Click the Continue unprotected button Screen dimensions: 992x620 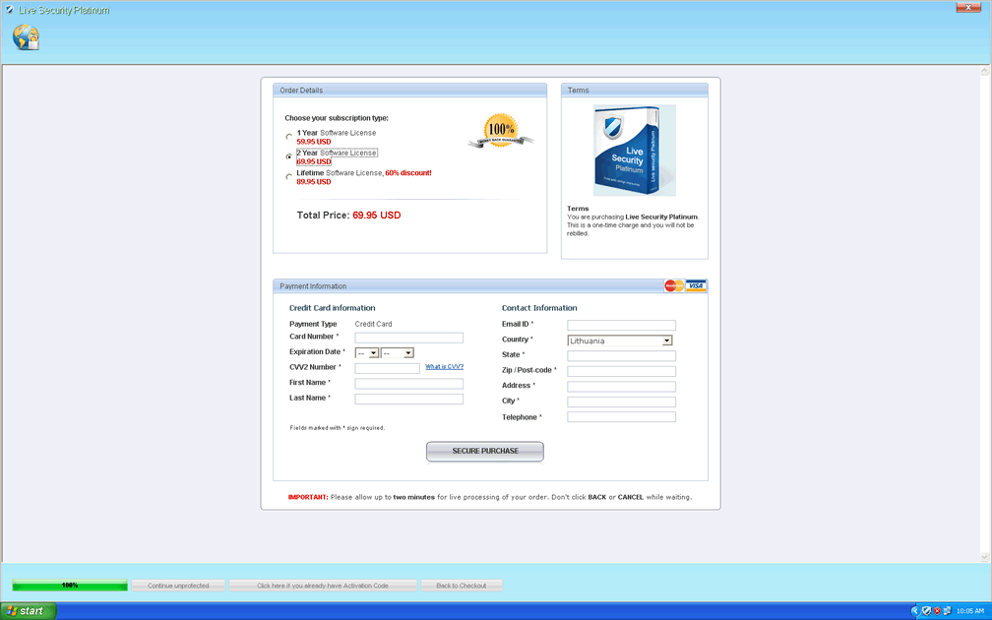[178, 586]
